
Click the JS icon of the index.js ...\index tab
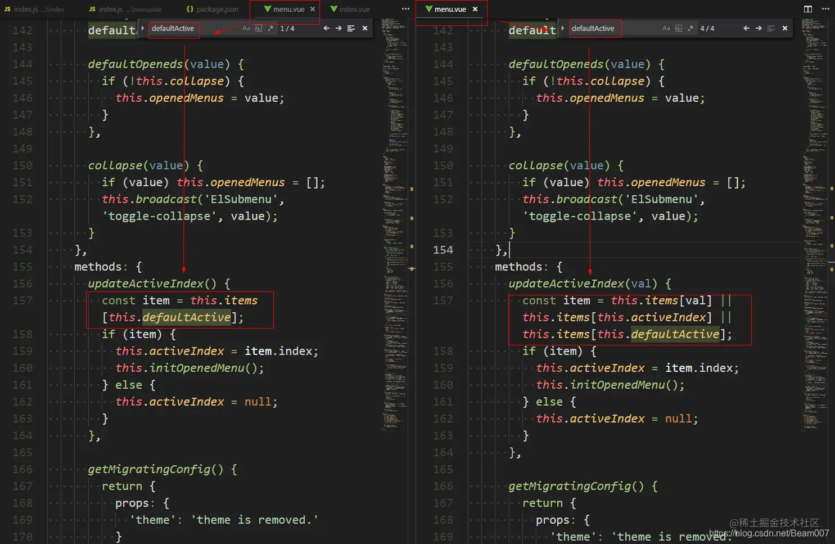[7, 10]
